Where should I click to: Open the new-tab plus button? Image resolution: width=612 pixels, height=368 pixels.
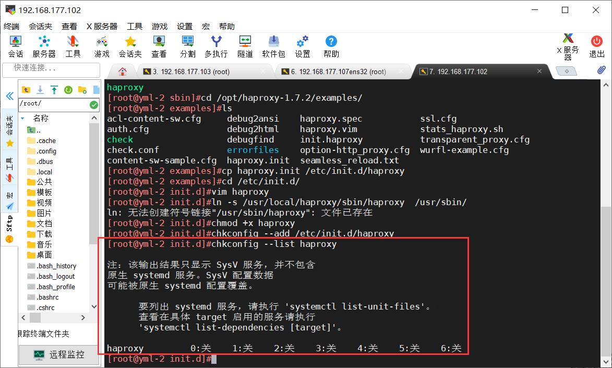click(x=566, y=71)
